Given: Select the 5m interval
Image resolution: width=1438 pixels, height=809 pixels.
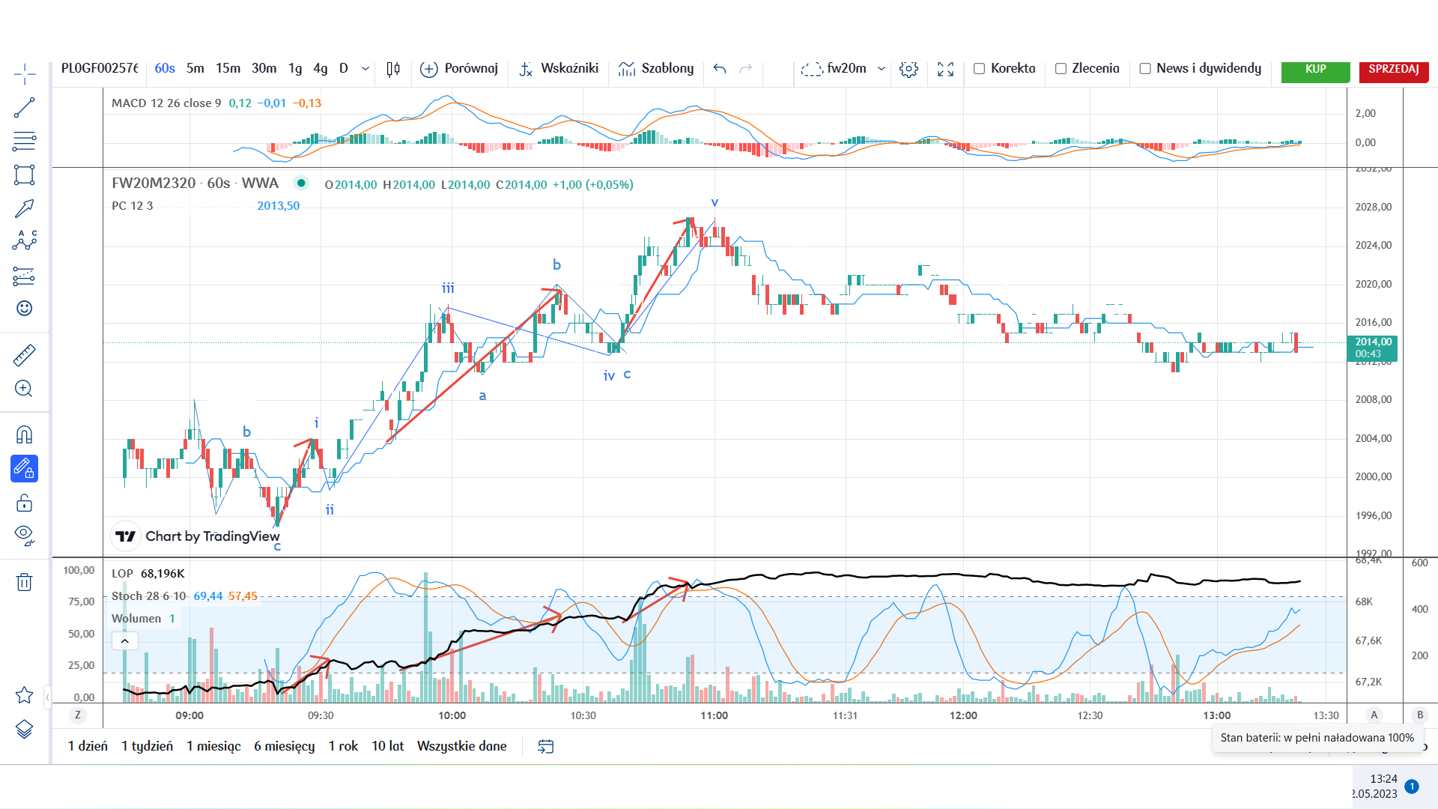Looking at the screenshot, I should (195, 69).
